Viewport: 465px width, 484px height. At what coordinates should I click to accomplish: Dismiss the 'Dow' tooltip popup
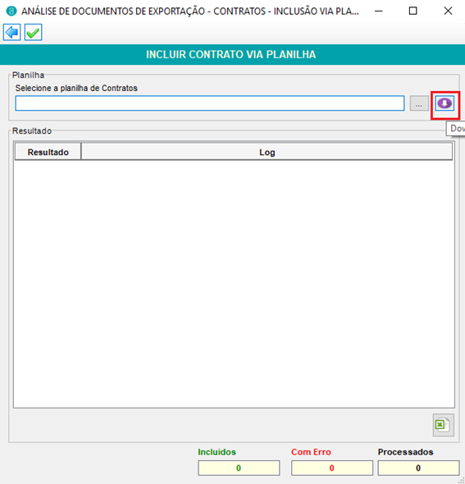tap(456, 129)
